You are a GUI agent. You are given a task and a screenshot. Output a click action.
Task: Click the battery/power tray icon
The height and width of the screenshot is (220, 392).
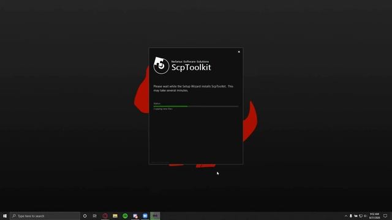[356, 216]
